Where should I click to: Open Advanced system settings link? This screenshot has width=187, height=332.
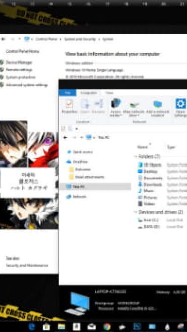coord(27,85)
